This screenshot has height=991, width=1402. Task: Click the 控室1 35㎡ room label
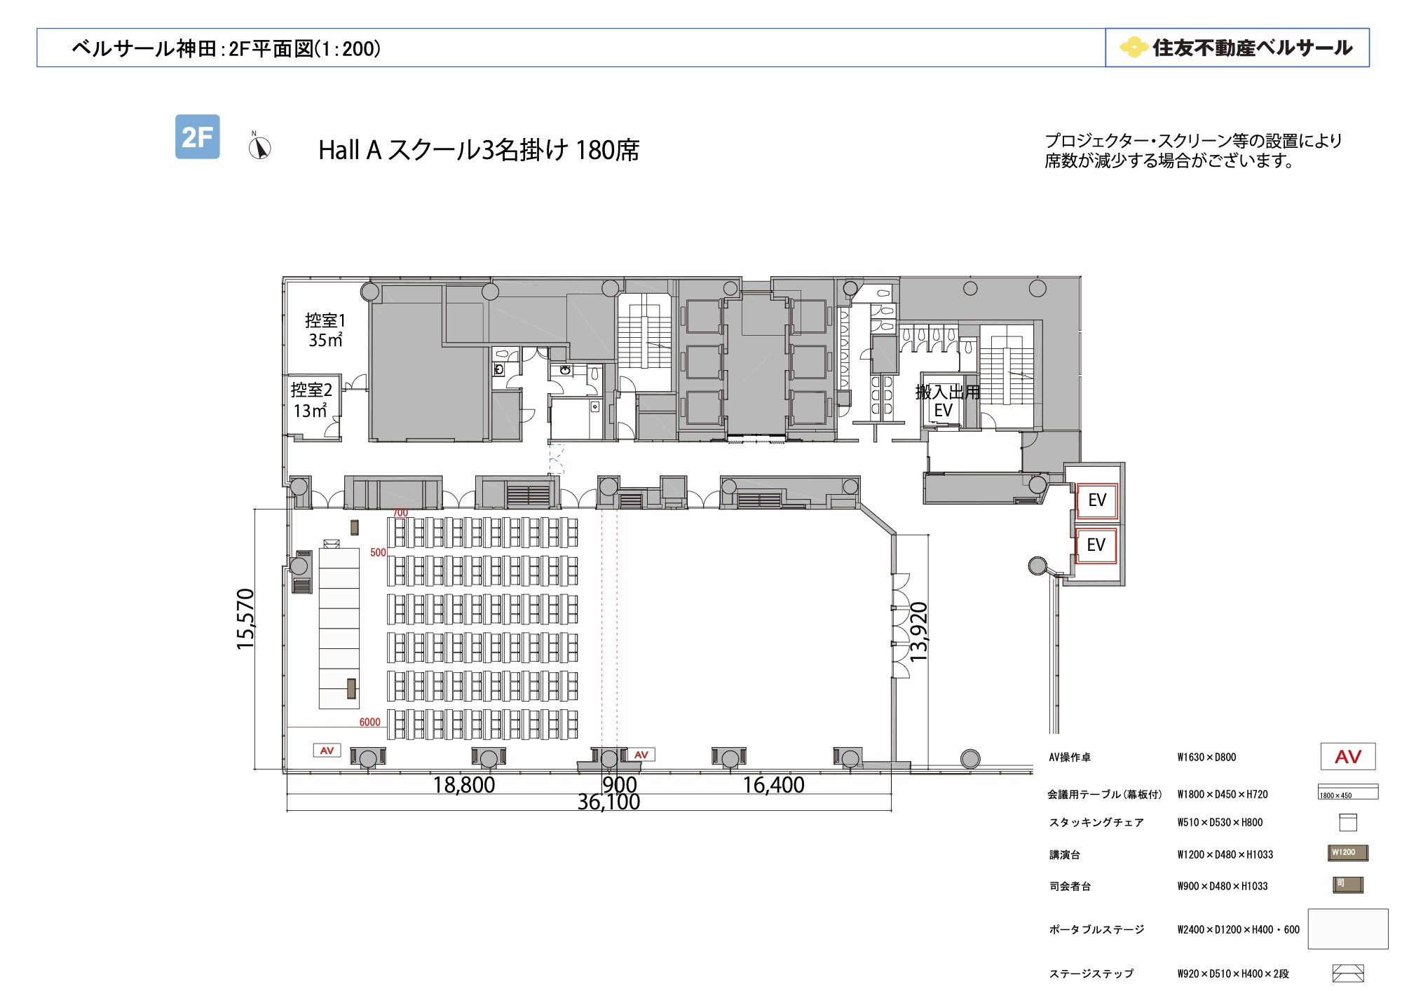325,330
